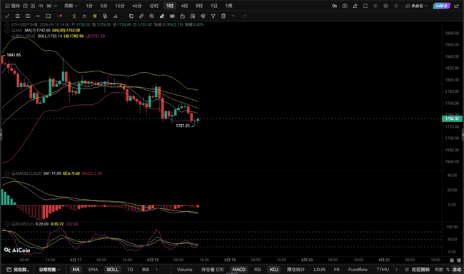Select the rectangle drawing tool
This screenshot has height=274, width=464.
[x=49, y=16]
